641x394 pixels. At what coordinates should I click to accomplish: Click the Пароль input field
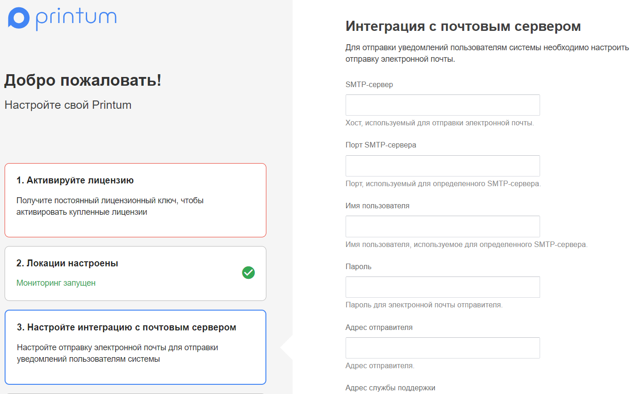click(442, 287)
